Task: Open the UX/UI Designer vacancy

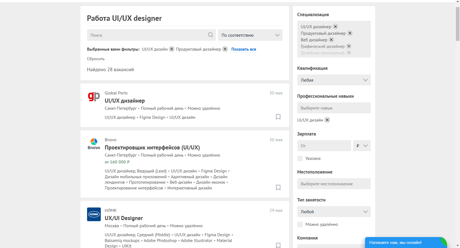Action: (x=124, y=218)
